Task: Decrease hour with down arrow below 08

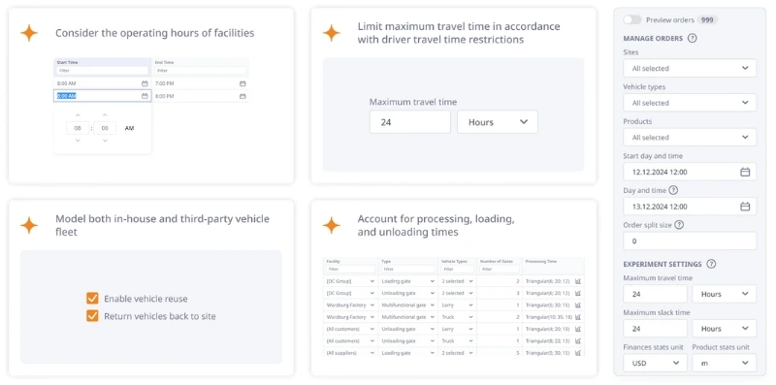Action: pyautogui.click(x=78, y=141)
